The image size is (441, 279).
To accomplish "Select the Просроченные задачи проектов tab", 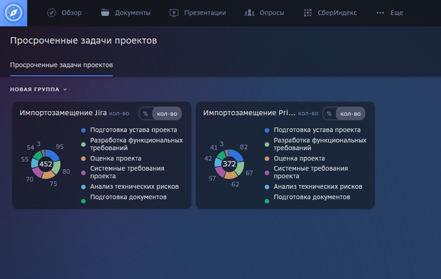I will pos(61,65).
